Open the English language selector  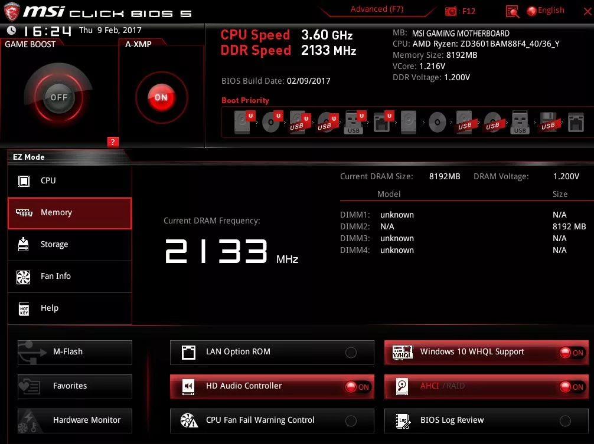click(x=545, y=11)
